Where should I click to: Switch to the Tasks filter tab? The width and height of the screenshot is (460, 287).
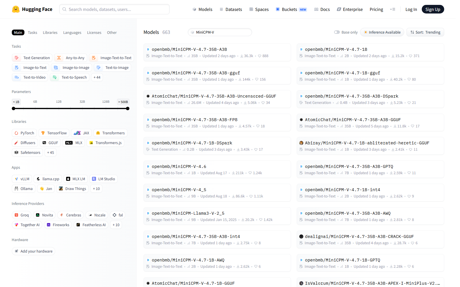(32, 32)
